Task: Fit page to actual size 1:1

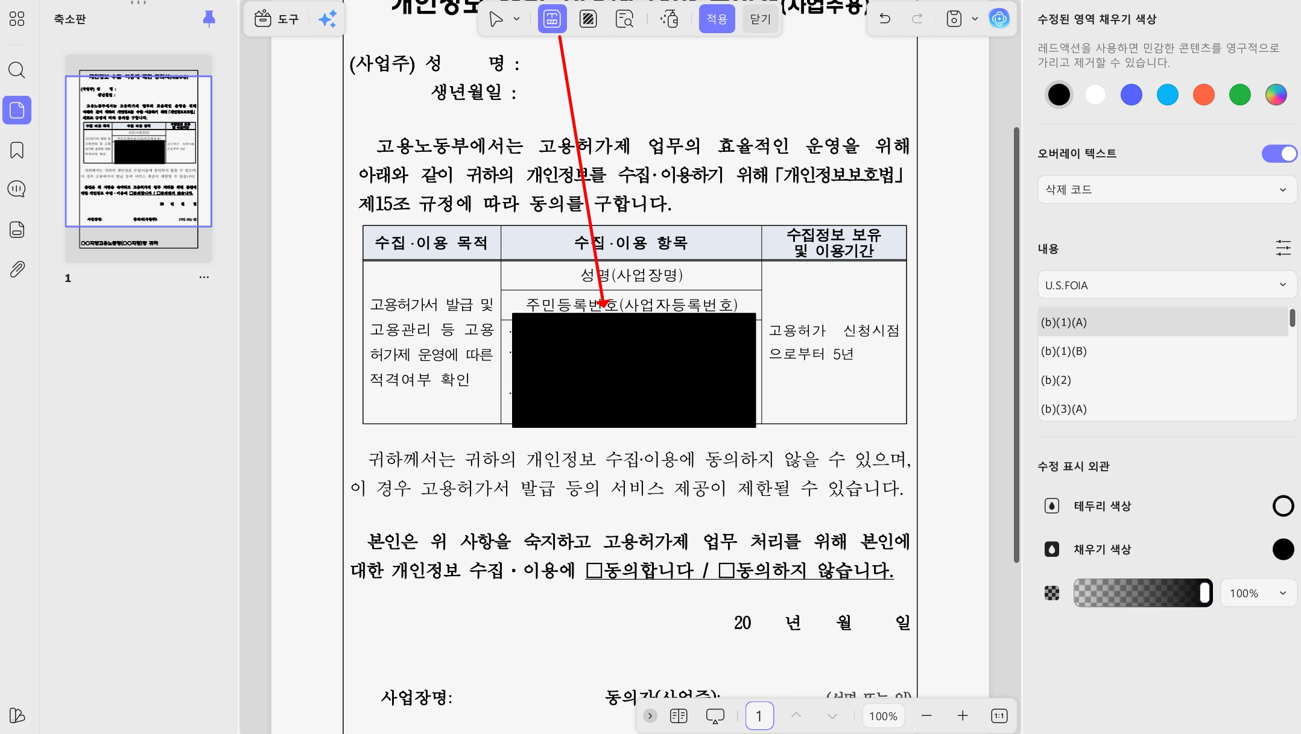Action: click(999, 716)
